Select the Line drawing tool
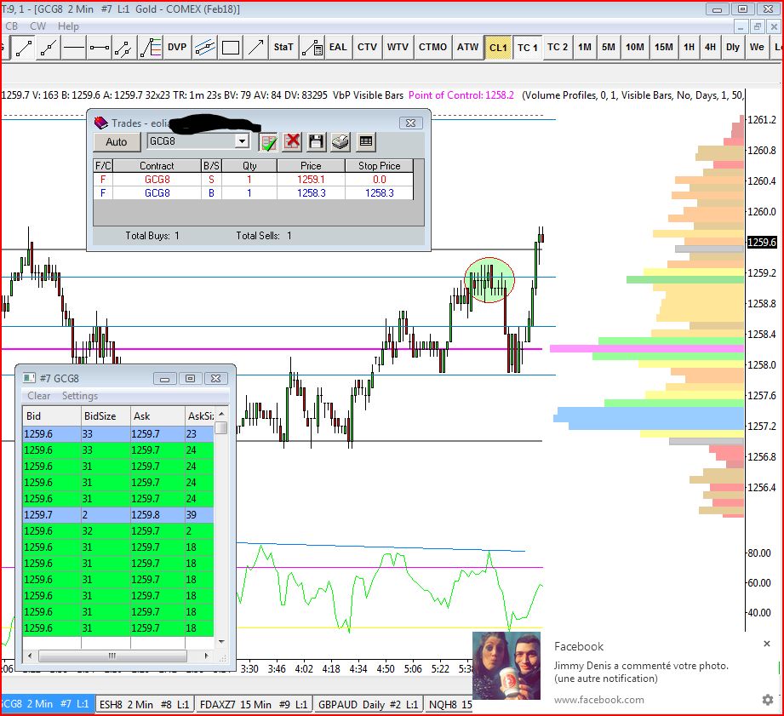The width and height of the screenshot is (784, 716). pos(23,48)
